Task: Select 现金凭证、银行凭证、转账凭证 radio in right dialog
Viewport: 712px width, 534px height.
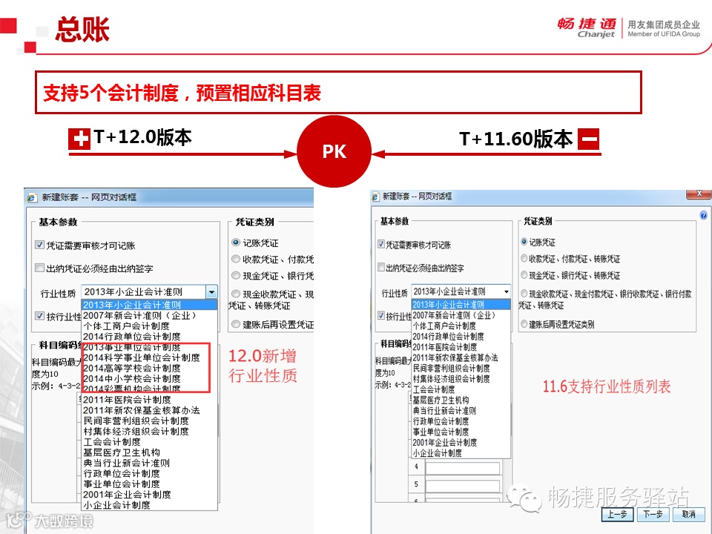Action: pyautogui.click(x=524, y=274)
